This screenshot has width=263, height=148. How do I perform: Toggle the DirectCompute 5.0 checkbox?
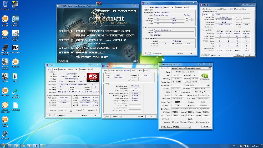coord(196,122)
